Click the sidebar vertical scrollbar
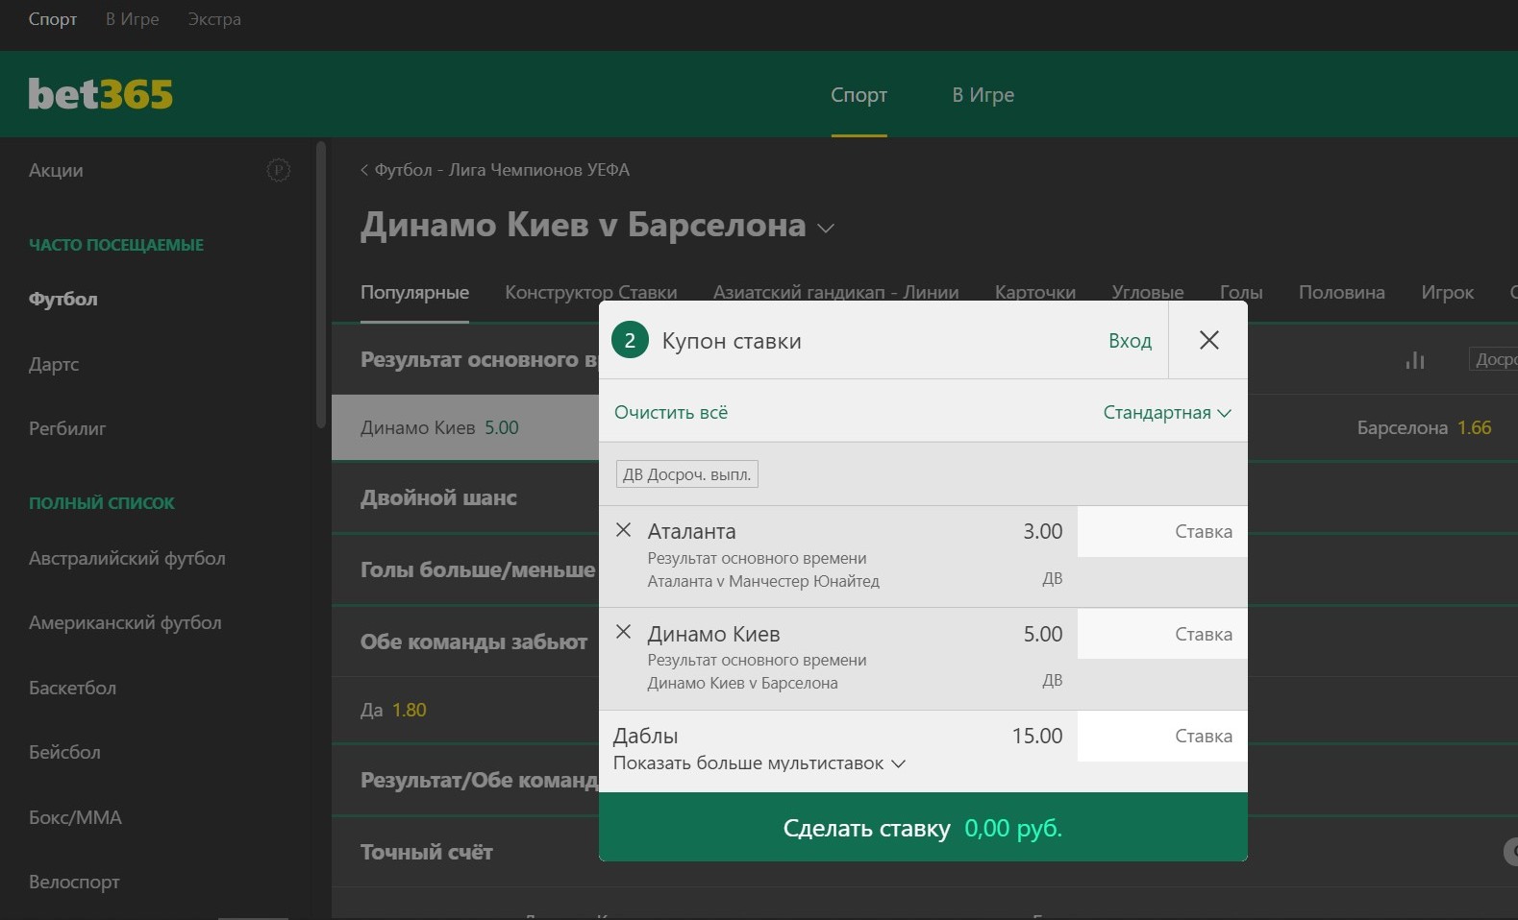1518x920 pixels. [x=321, y=284]
